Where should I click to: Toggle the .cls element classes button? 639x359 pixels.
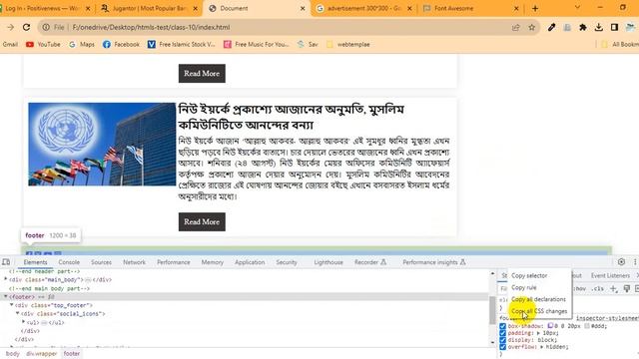point(598,288)
